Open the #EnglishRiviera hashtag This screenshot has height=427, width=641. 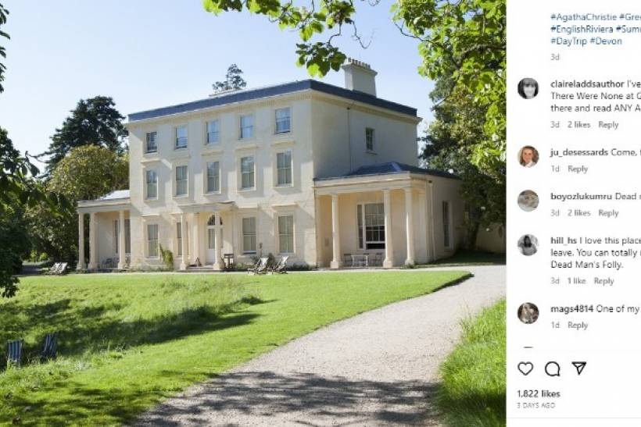[582, 29]
